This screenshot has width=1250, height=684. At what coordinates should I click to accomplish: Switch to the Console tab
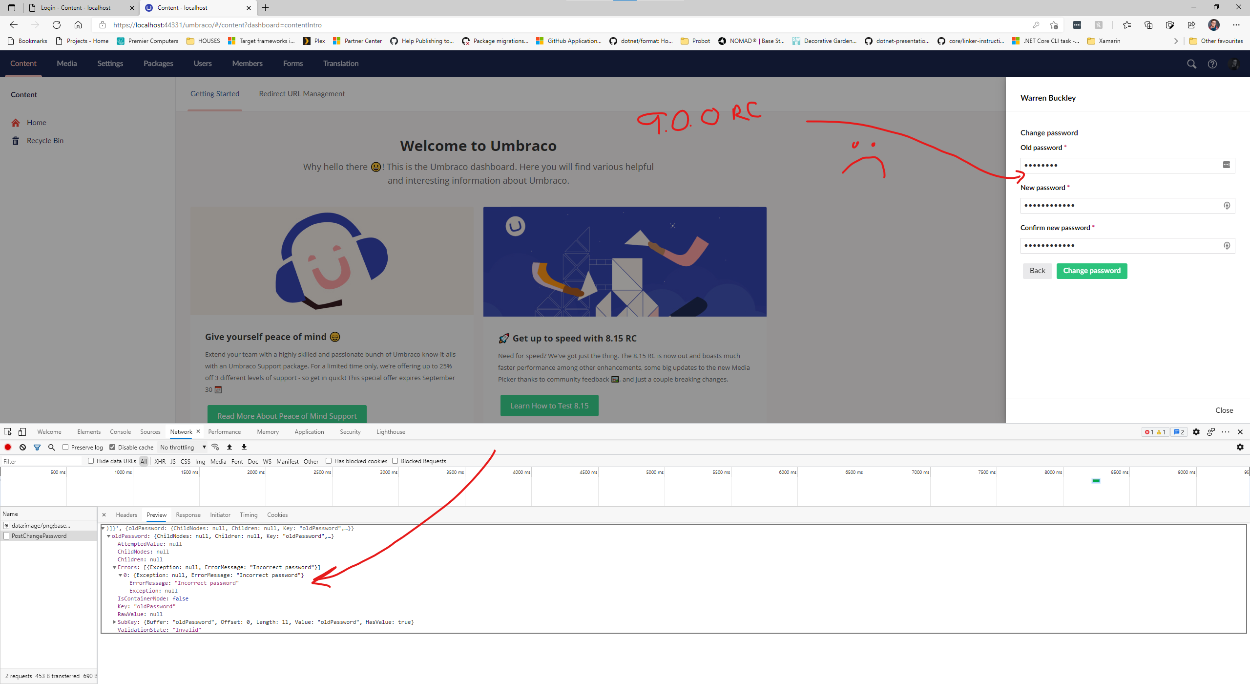click(x=120, y=431)
